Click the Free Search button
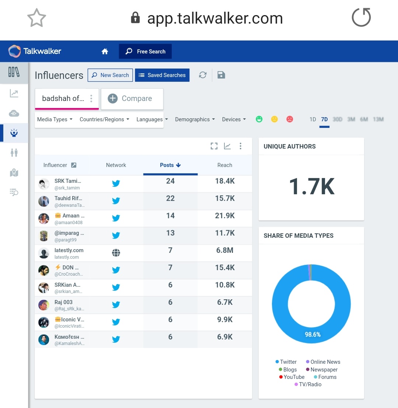The width and height of the screenshot is (398, 408). click(145, 51)
